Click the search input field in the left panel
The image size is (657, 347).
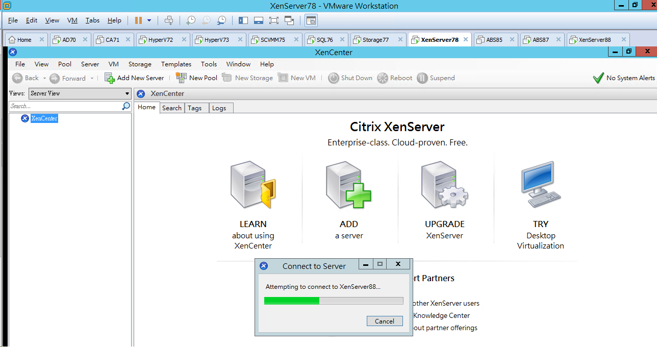click(x=65, y=106)
